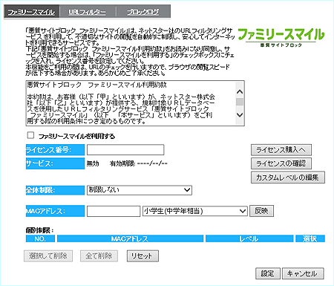Click the 無効 service status text
Image resolution: width=334 pixels, height=286 pixels.
click(x=93, y=163)
